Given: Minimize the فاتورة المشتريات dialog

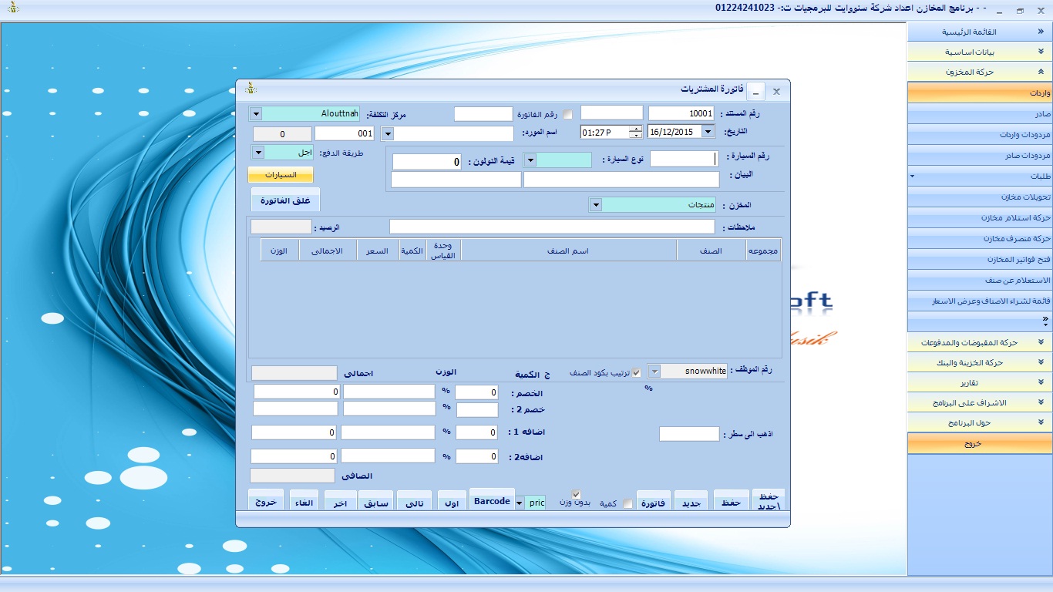Looking at the screenshot, I should point(755,92).
